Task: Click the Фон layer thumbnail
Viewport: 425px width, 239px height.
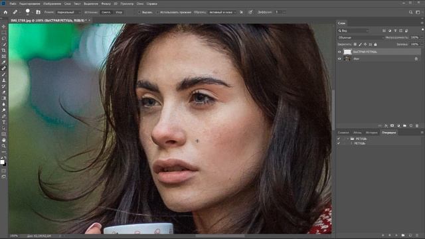Action: point(347,59)
